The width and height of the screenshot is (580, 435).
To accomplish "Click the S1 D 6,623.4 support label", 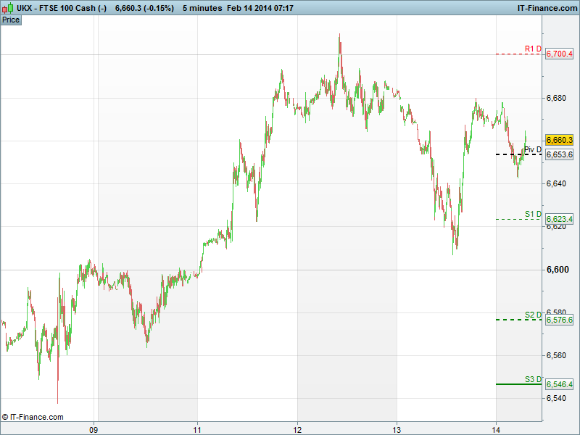I will 559,219.
